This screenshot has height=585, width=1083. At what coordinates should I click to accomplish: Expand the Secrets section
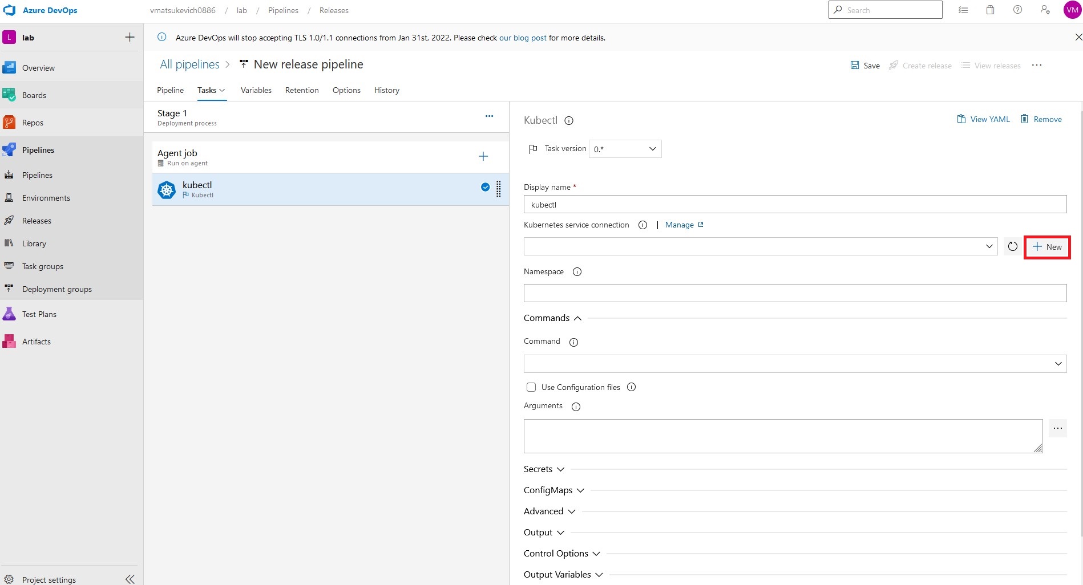[544, 469]
